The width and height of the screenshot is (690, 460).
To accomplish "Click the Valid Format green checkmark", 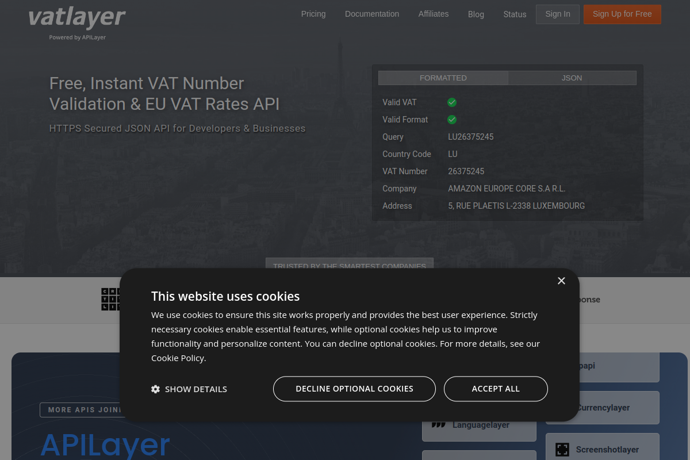I will pyautogui.click(x=452, y=120).
